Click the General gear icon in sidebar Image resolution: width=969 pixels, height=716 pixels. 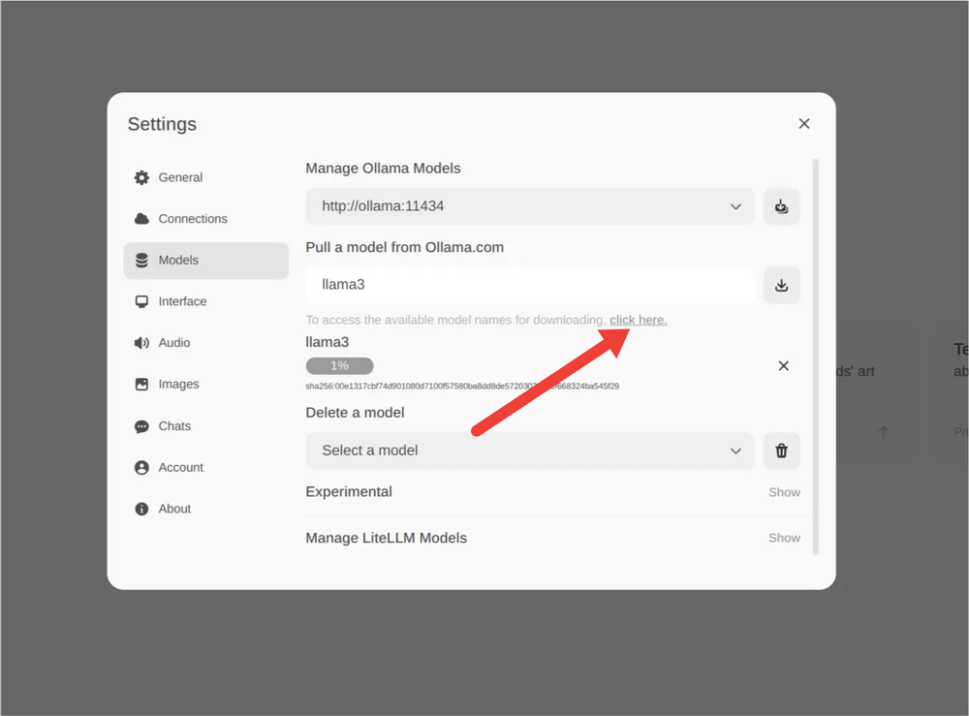coord(141,177)
